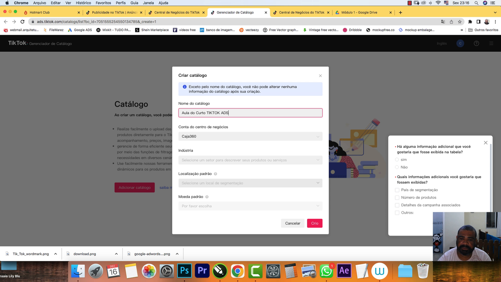
Task: Open the Google ADS bookmark
Action: coord(80,30)
